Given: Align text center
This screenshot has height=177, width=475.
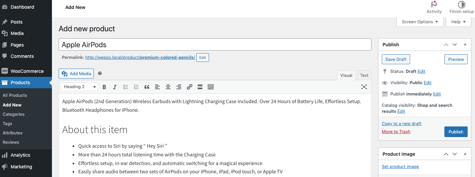Looking at the screenshot, I should pos(168,87).
